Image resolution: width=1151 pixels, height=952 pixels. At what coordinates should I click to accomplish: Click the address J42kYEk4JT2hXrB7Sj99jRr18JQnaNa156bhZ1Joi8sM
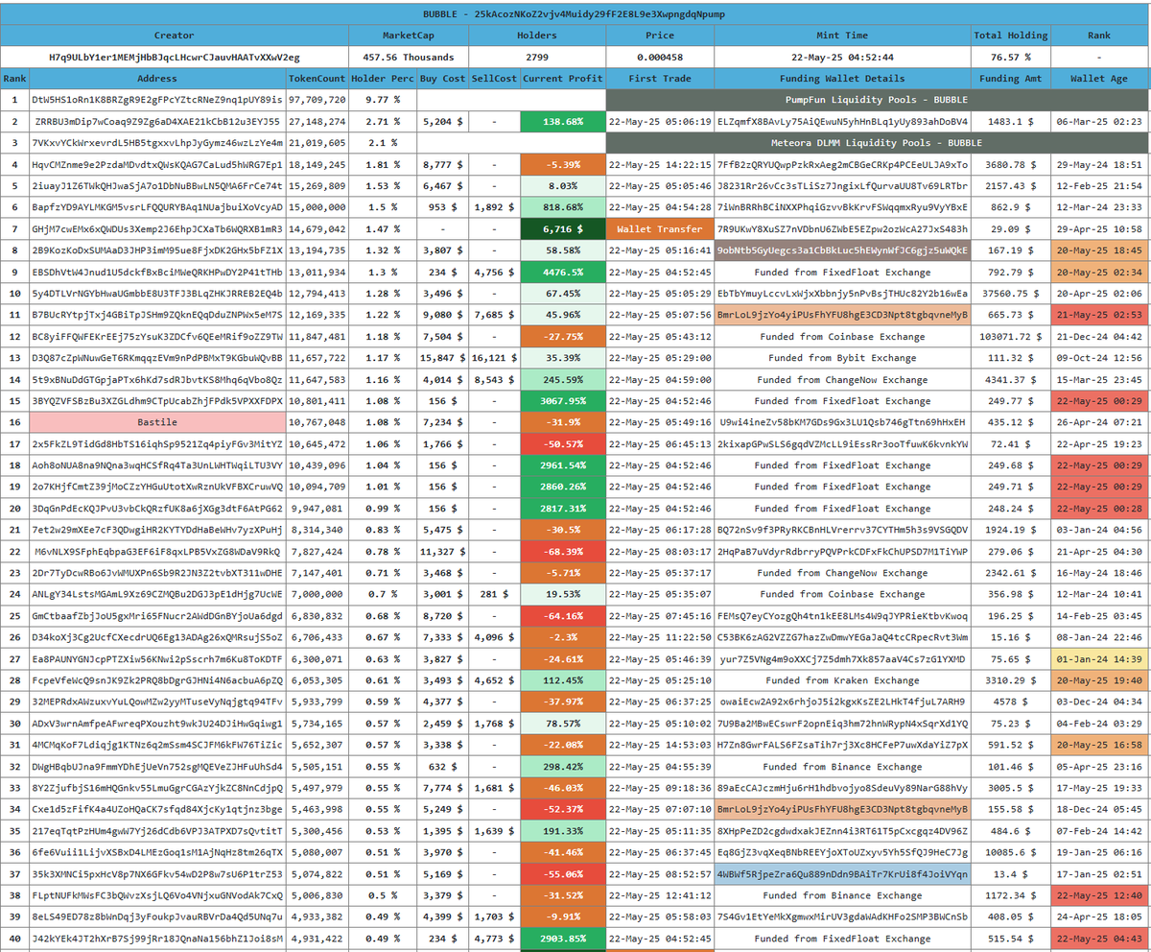tap(157, 939)
